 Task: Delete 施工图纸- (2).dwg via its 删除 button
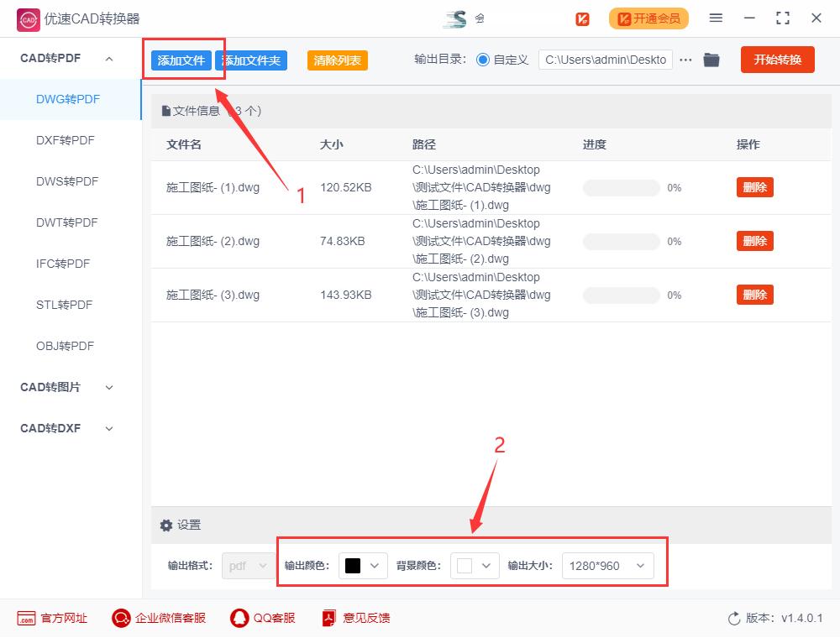pos(754,241)
